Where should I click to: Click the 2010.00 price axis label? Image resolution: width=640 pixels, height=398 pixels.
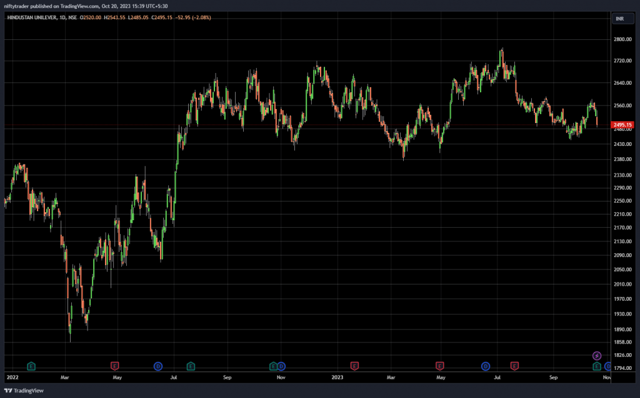tap(622, 284)
